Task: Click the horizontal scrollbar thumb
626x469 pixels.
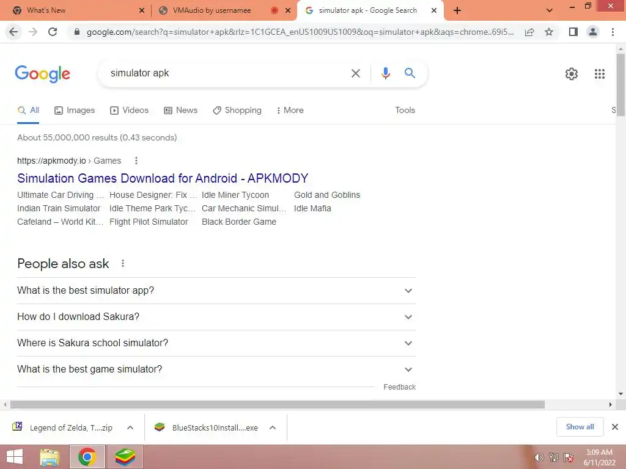Action: [278, 405]
